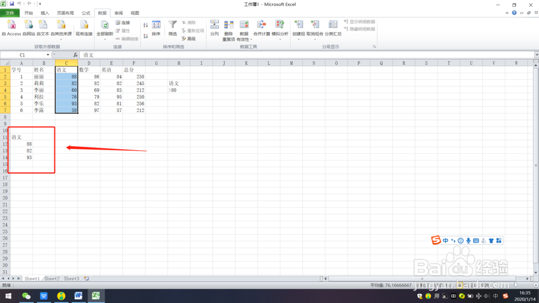Open the 文件 file tab
This screenshot has height=303, width=539.
pyautogui.click(x=10, y=13)
